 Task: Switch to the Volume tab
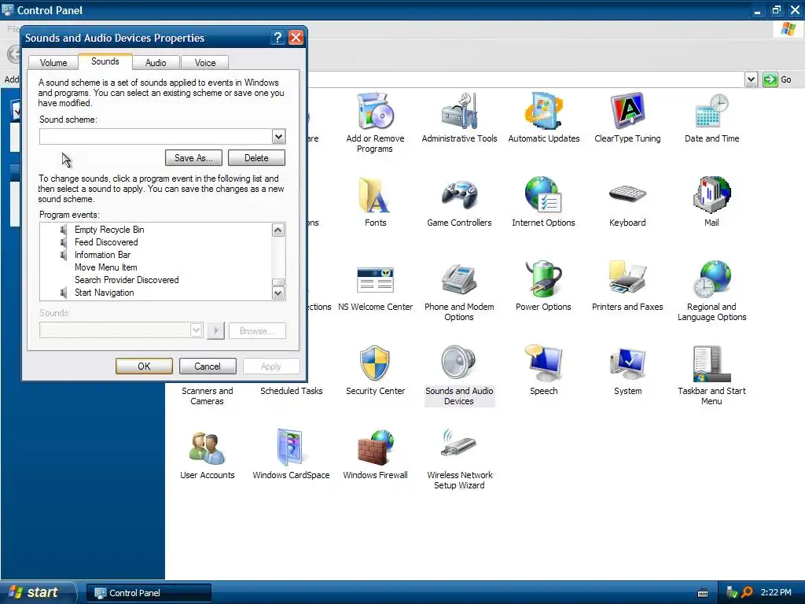pyautogui.click(x=53, y=63)
